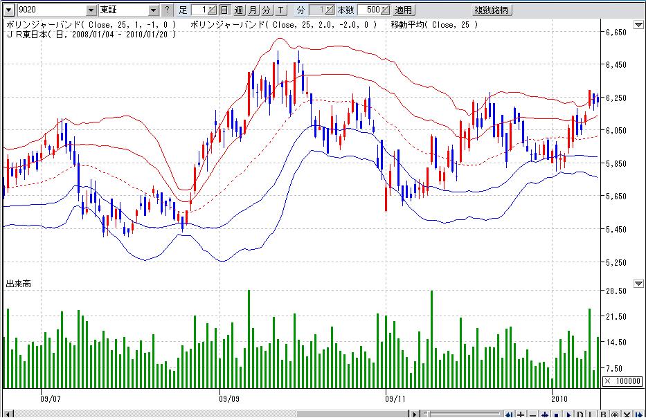
Task: Jump to chart start with the left-end arrow
Action: 509,414
